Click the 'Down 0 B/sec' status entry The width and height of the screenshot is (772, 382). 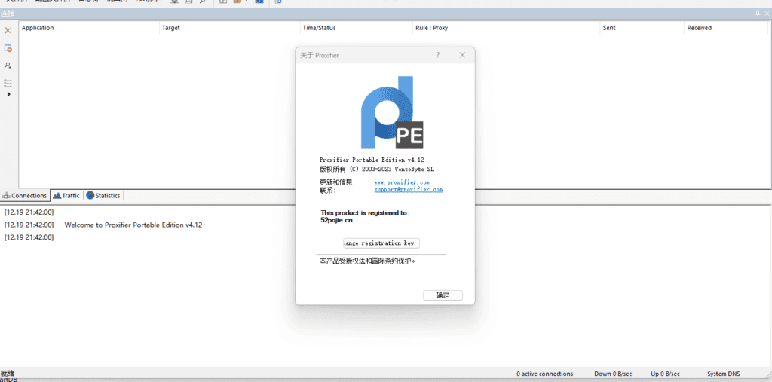(612, 374)
